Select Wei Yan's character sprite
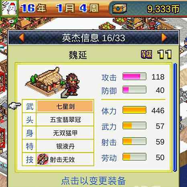187x187 pixels. (x=72, y=85)
